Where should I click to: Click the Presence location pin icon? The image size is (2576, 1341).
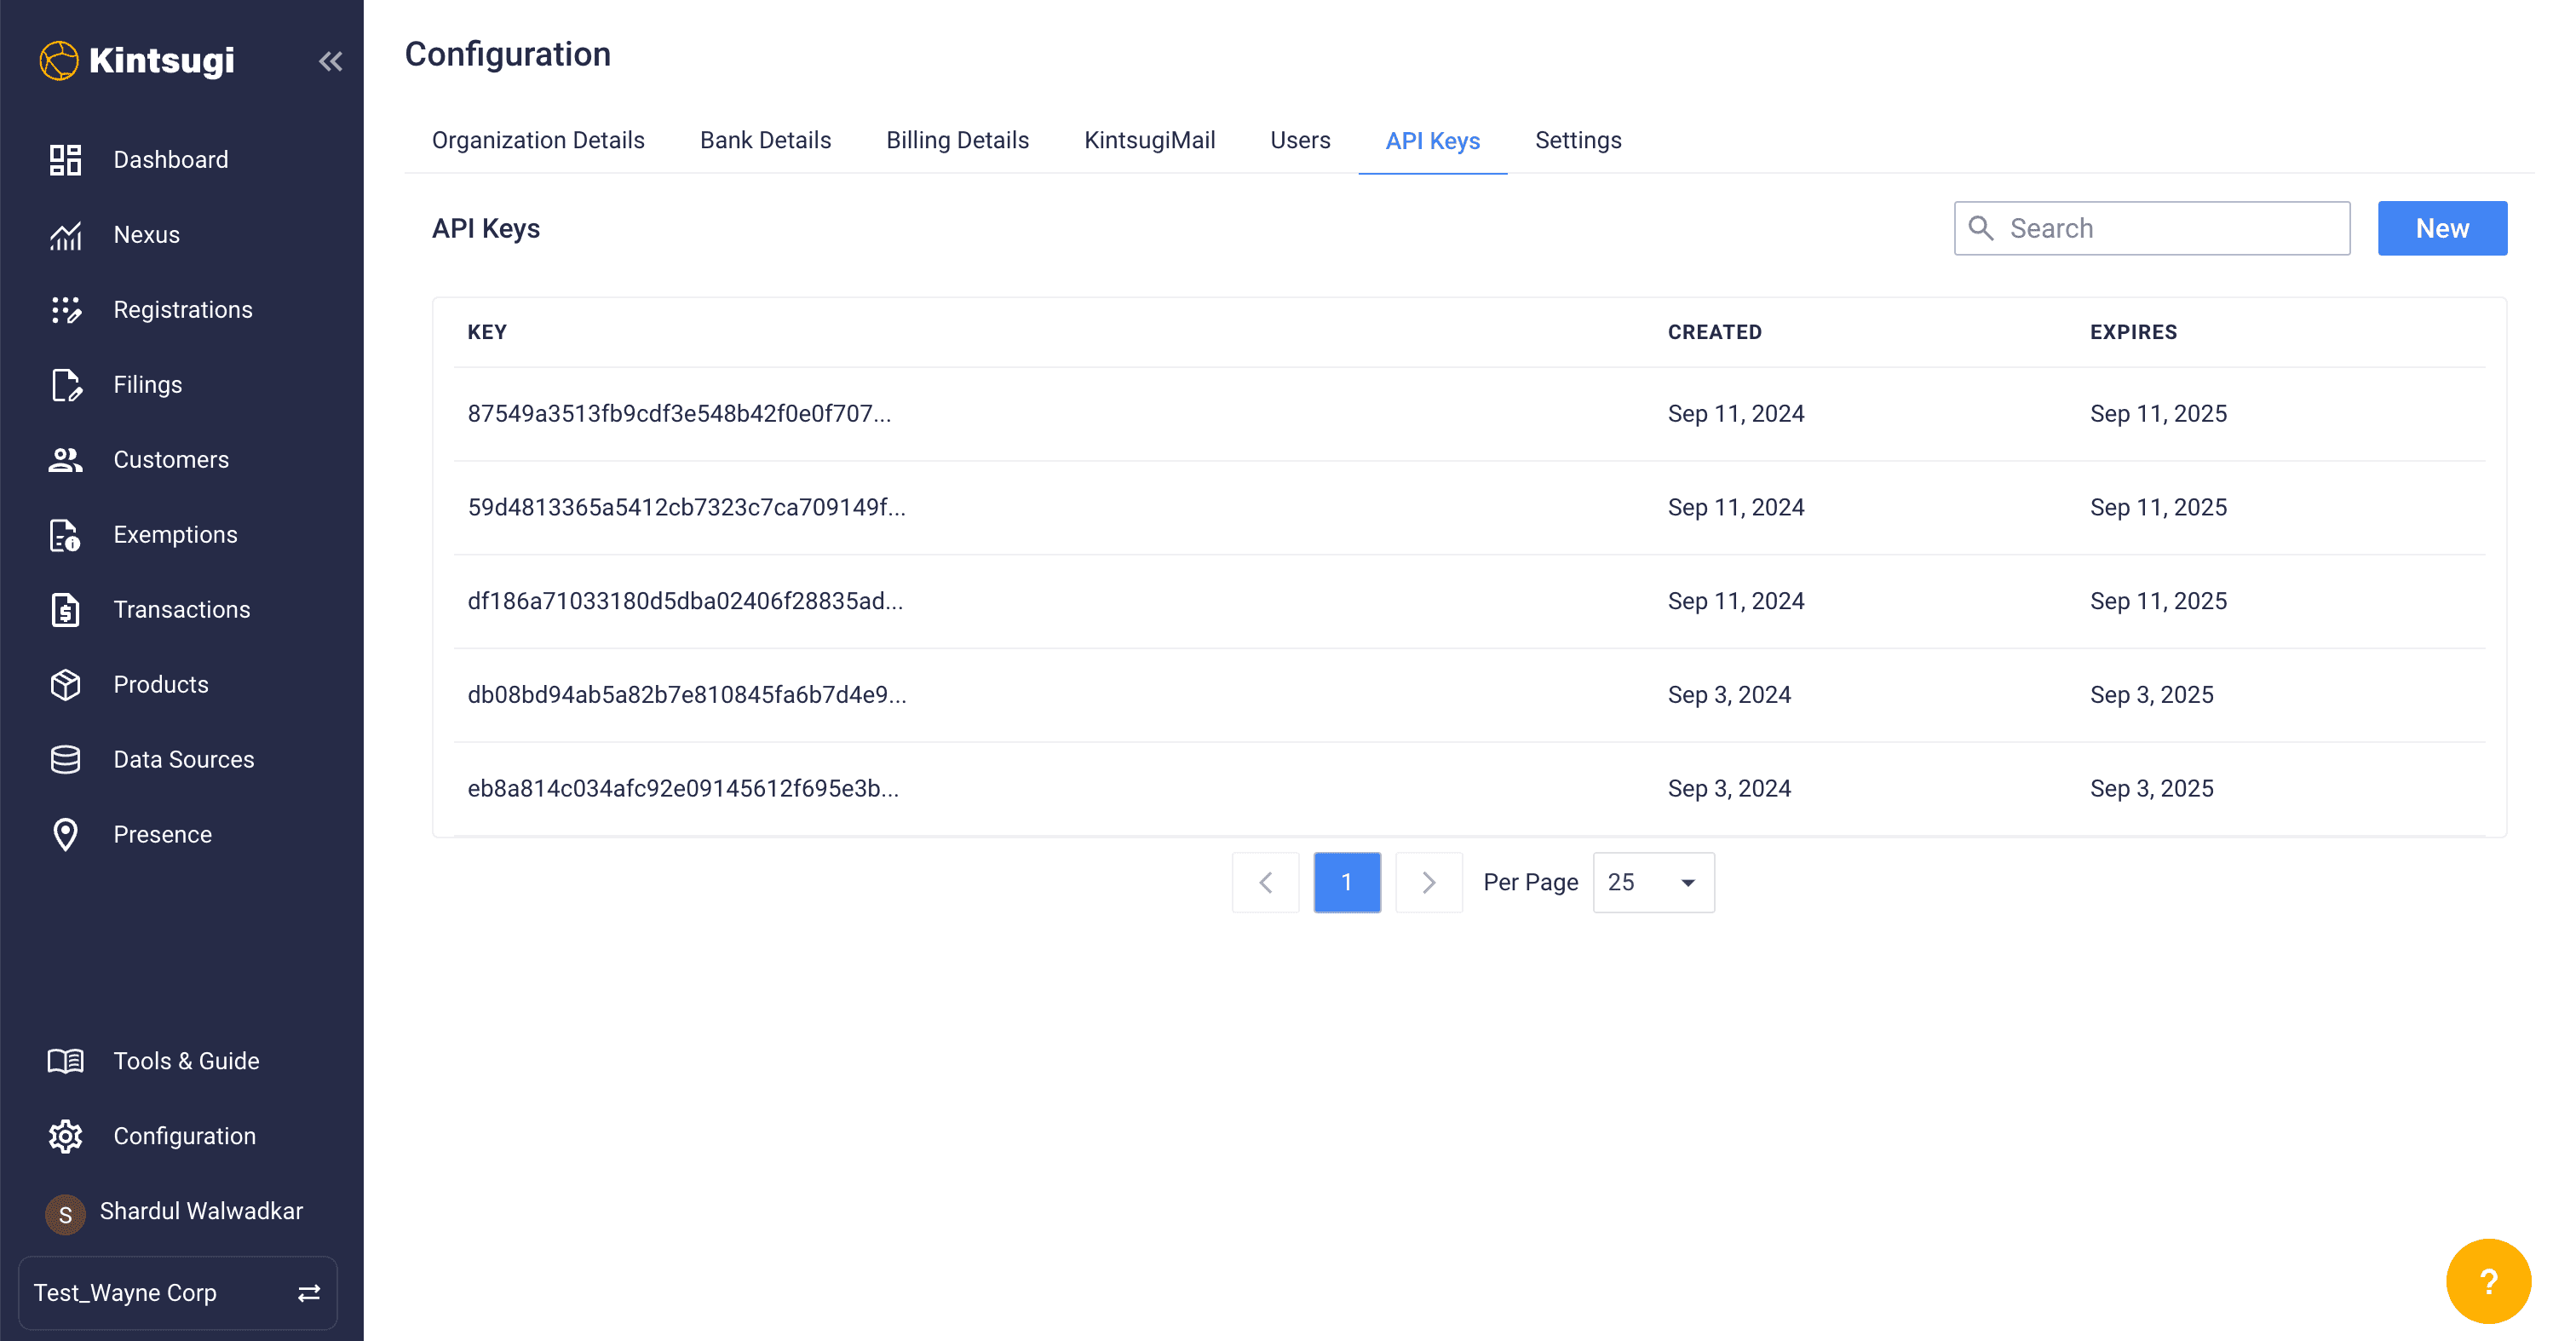point(65,835)
